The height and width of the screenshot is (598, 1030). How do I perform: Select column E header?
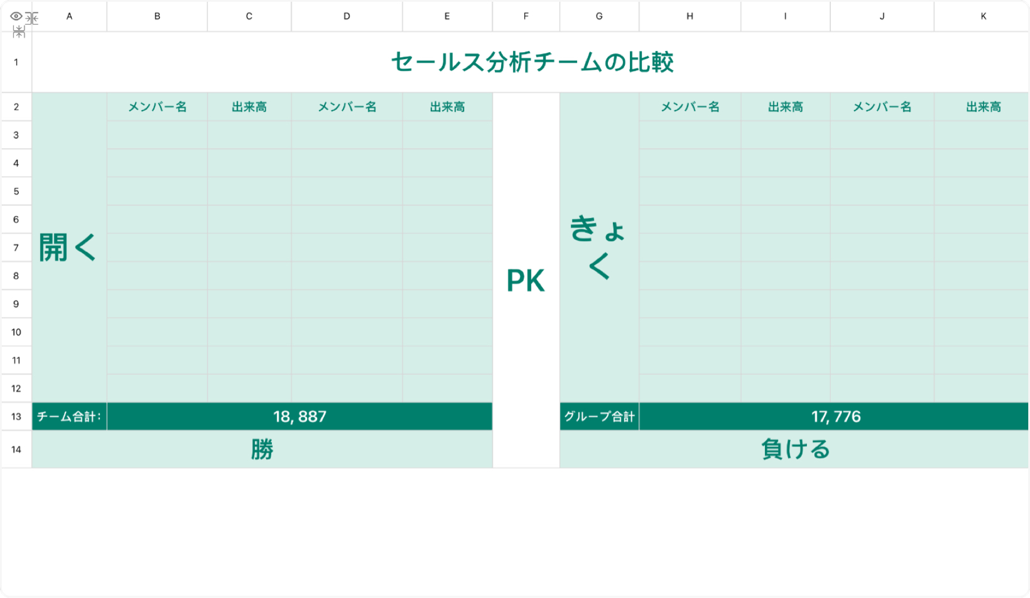coord(447,16)
